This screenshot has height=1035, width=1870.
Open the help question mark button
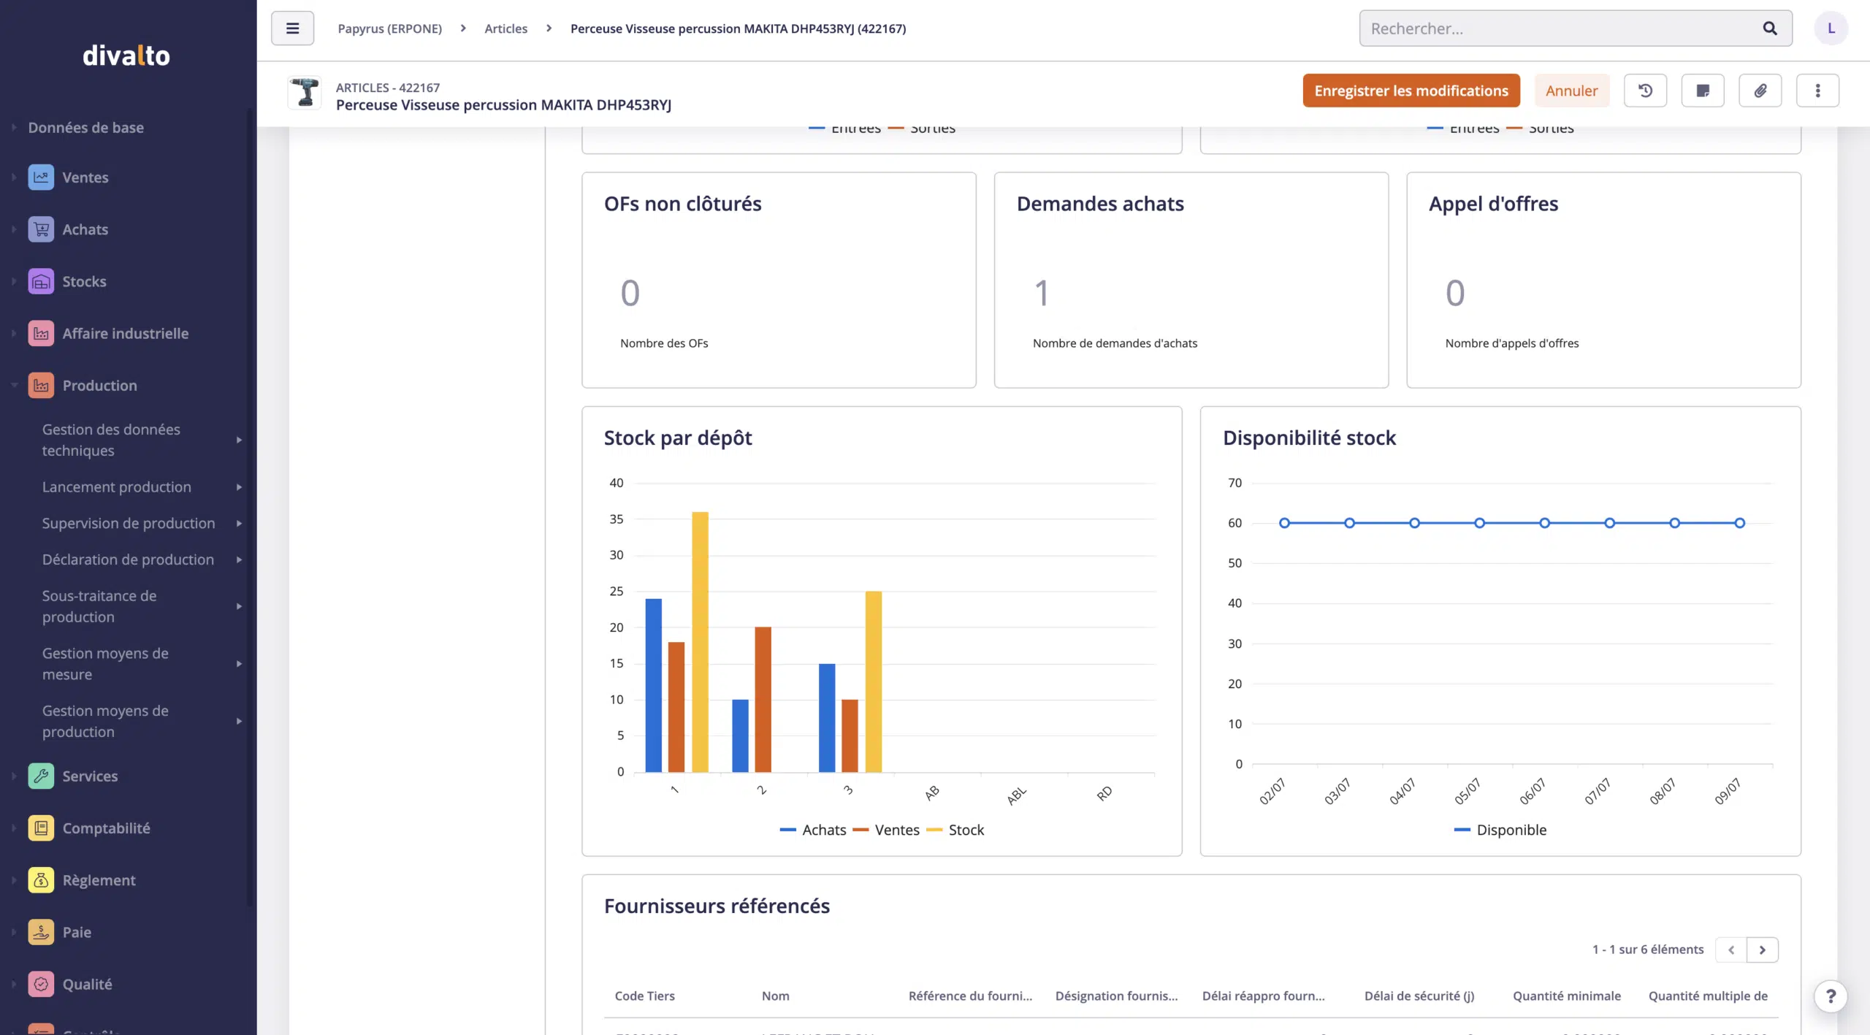tap(1831, 996)
